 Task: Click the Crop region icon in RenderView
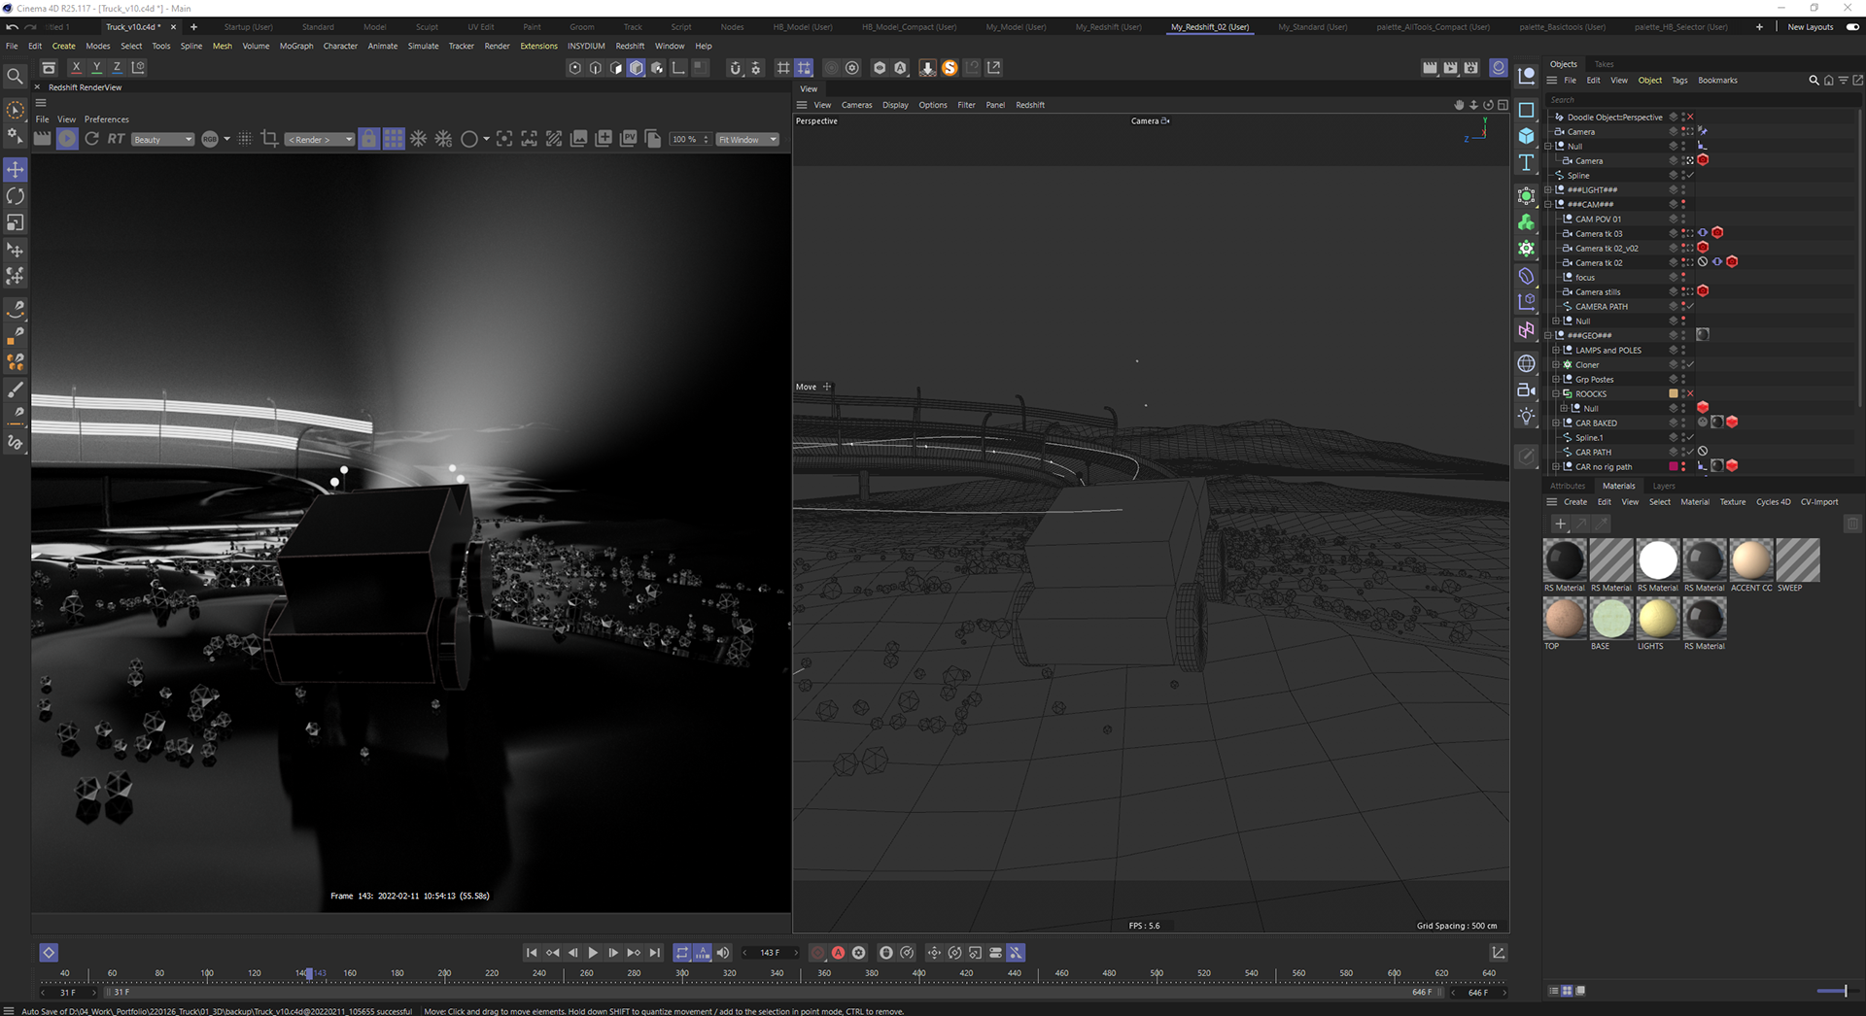click(x=270, y=139)
